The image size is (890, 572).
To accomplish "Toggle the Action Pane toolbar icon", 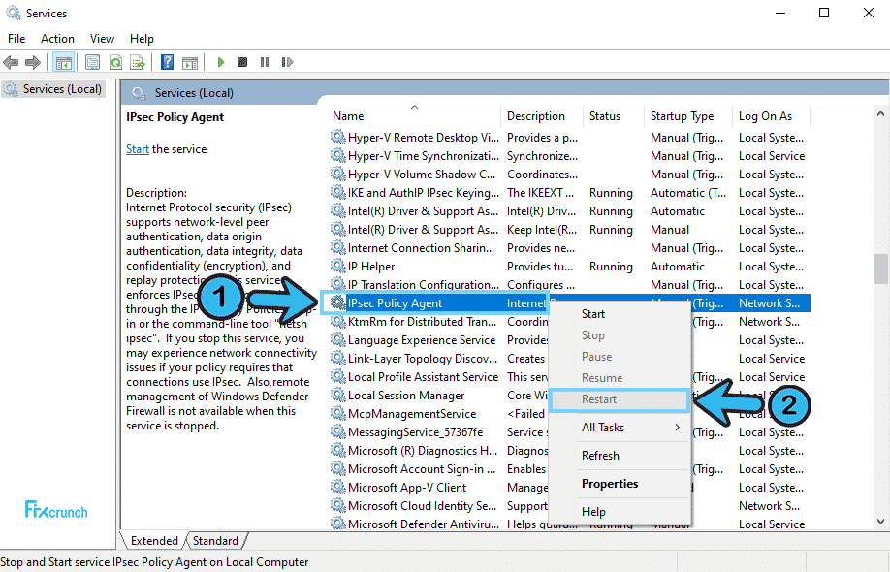I will [190, 62].
